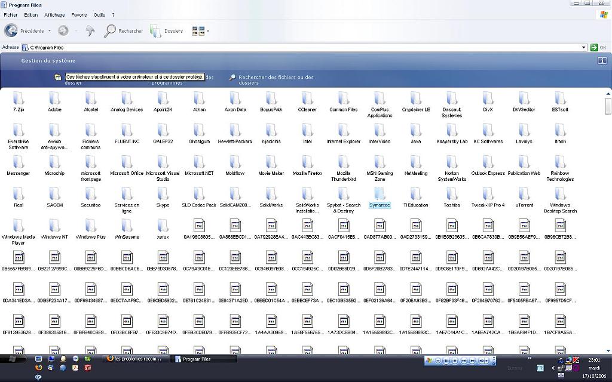Viewport: 612px width, 382px height.
Task: Click the scrollbar up arrow
Action: 608,94
